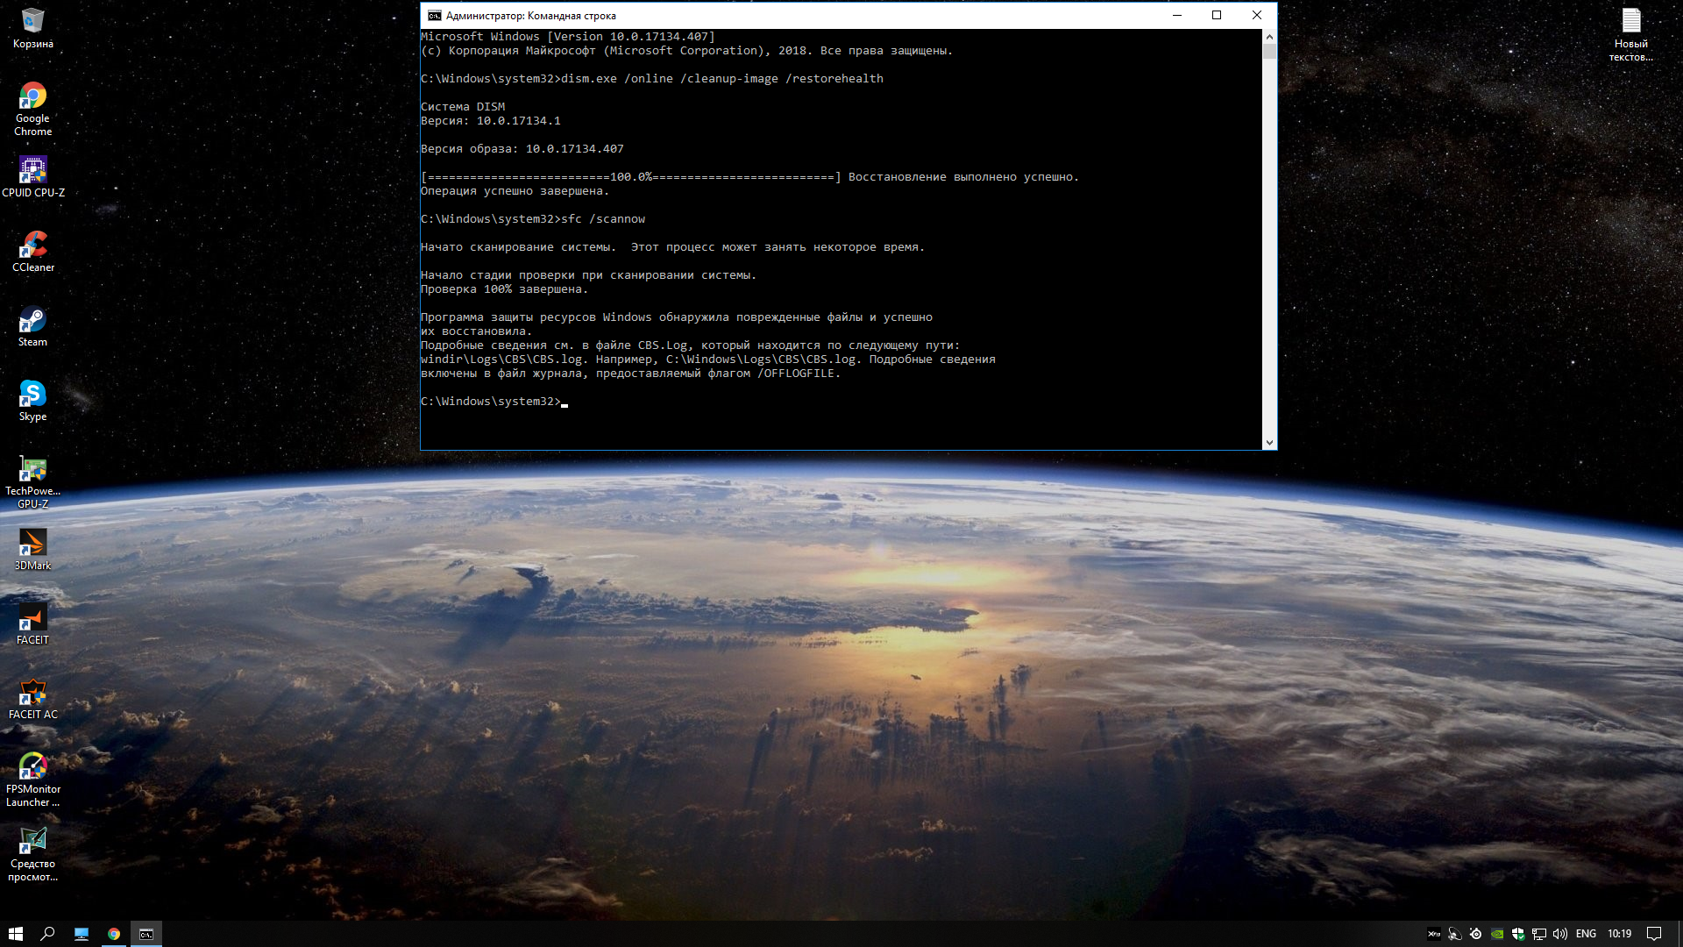Open Action Center notifications icon
This screenshot has height=947, width=1683.
click(x=1654, y=934)
